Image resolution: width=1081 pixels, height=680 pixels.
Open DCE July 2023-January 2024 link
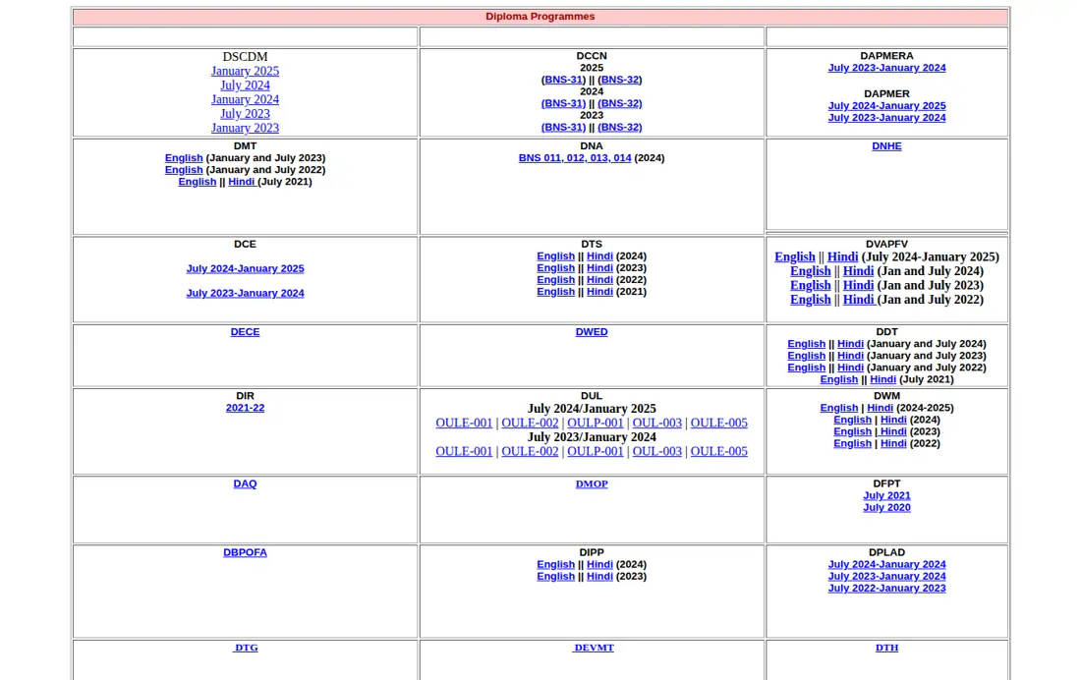tap(245, 293)
